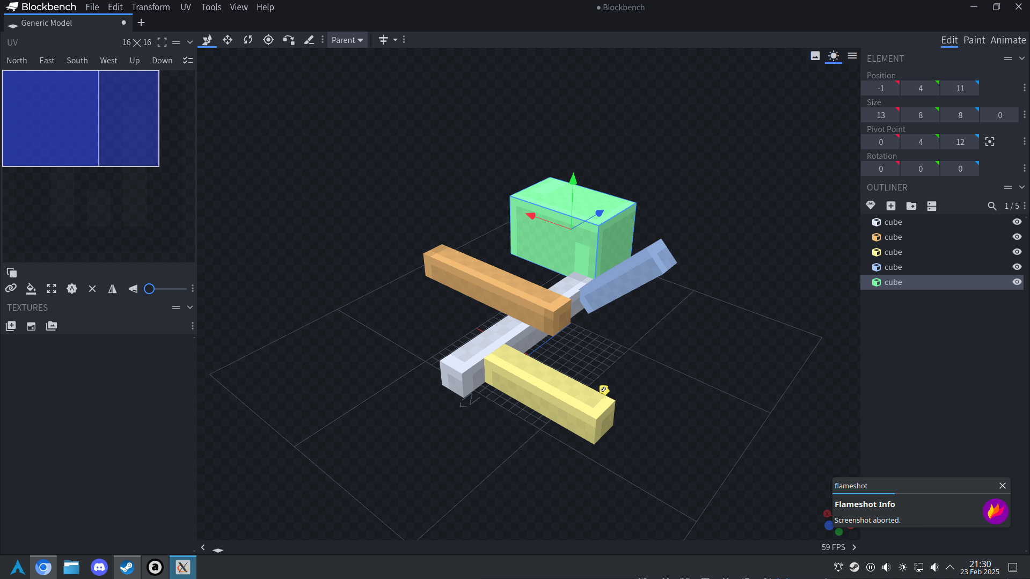Click UV copy faces icon
Screen dimensions: 1030x579
pyautogui.click(x=11, y=273)
